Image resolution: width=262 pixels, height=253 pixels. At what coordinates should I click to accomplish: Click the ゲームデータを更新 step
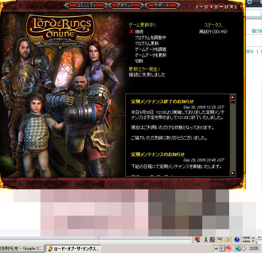click(x=151, y=55)
